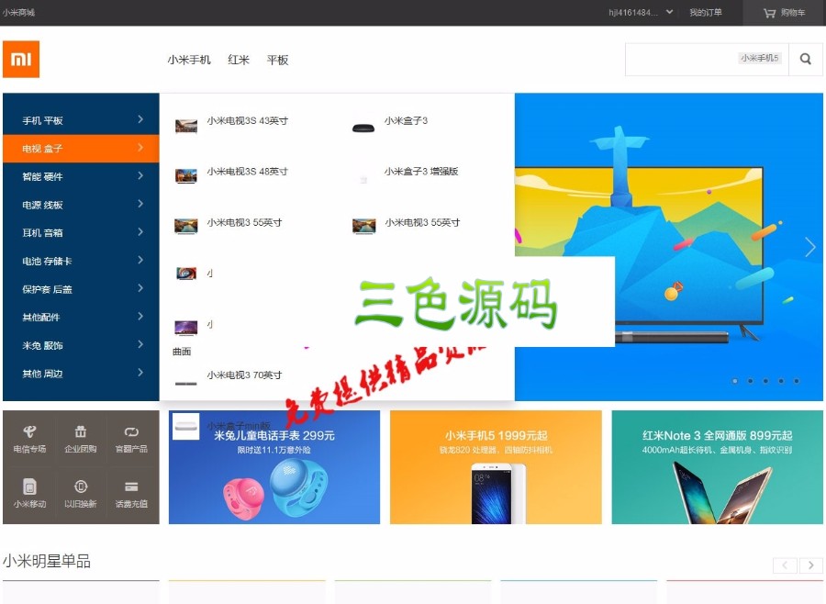This screenshot has height=604, width=826.
Task: Open 红米Note 3 全网通版 promo banner
Action: [x=717, y=467]
